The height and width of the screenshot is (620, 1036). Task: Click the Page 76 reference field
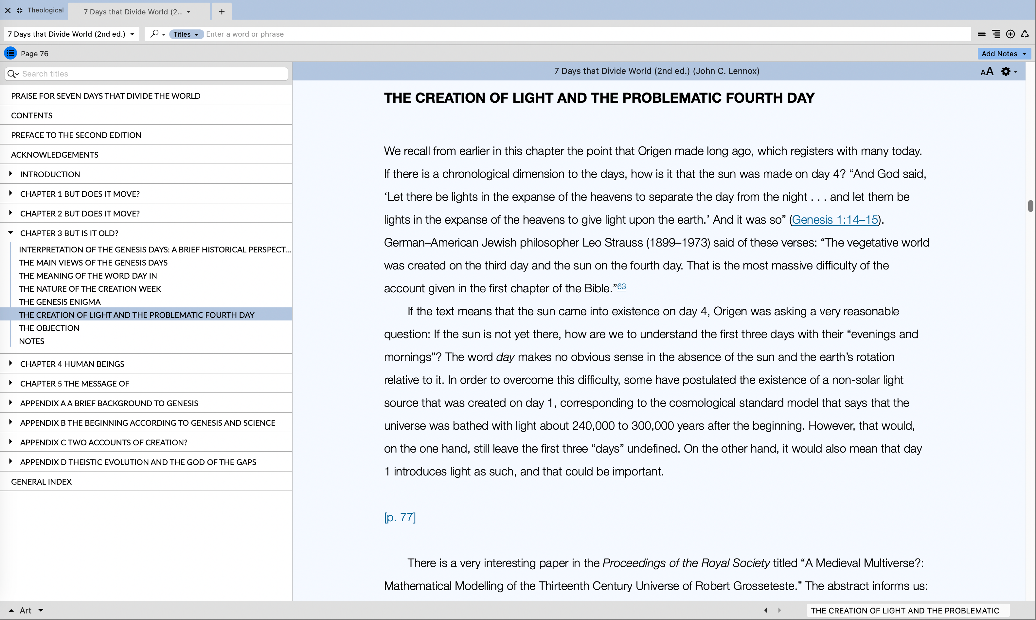pyautogui.click(x=35, y=54)
